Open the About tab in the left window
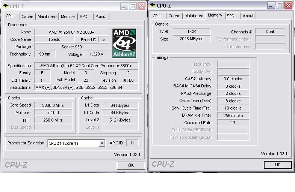The width and height of the screenshot is (295, 192). point(101,16)
